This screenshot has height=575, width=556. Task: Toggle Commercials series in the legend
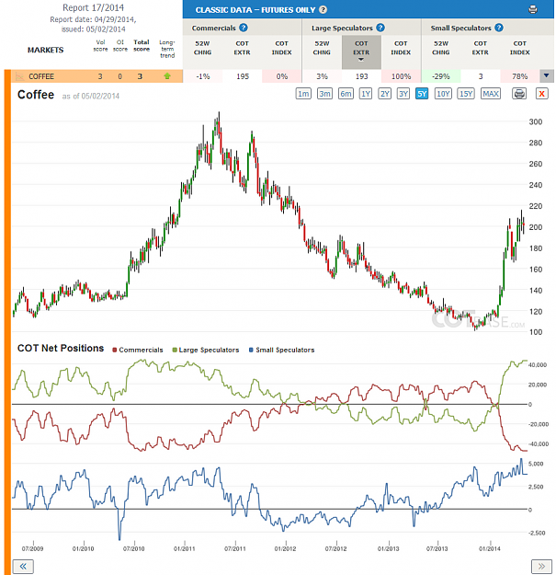[138, 350]
